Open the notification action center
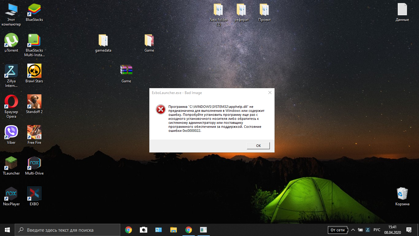Image resolution: width=419 pixels, height=236 pixels. [409, 230]
